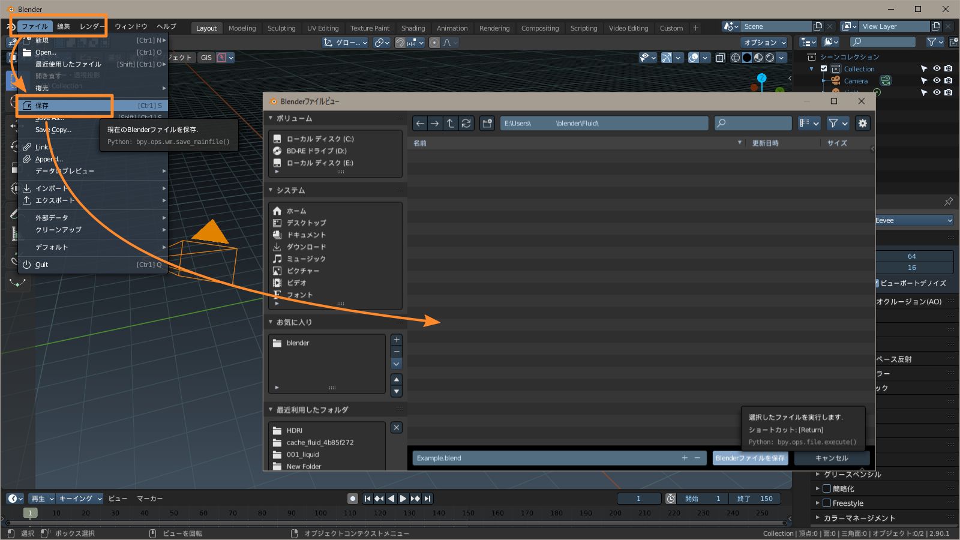960x540 pixels.
Task: Clear the recent folders list
Action: pos(397,428)
